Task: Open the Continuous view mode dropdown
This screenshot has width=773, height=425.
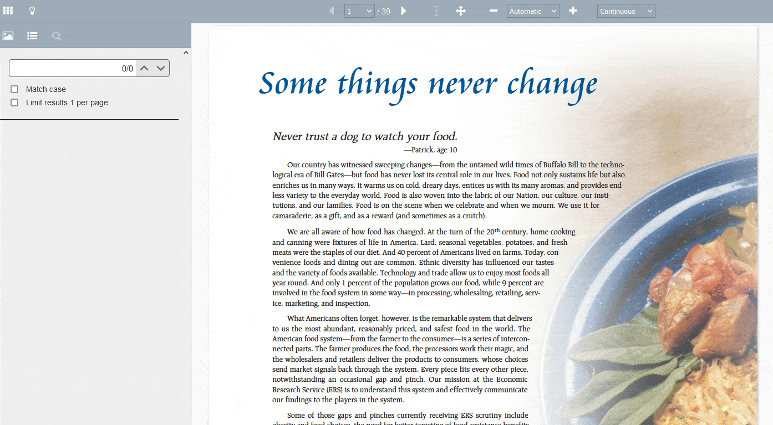Action: 626,11
